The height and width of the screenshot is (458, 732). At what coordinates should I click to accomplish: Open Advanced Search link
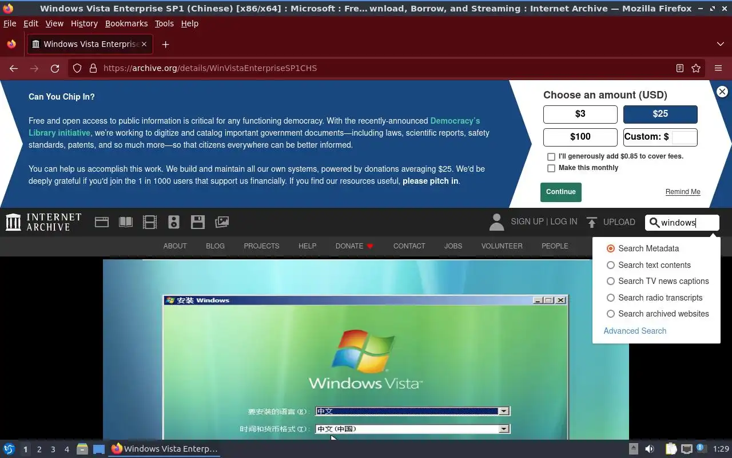pyautogui.click(x=635, y=331)
